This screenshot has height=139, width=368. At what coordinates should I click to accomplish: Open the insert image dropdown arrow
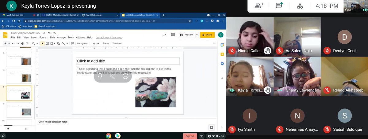pyautogui.click(x=55, y=43)
